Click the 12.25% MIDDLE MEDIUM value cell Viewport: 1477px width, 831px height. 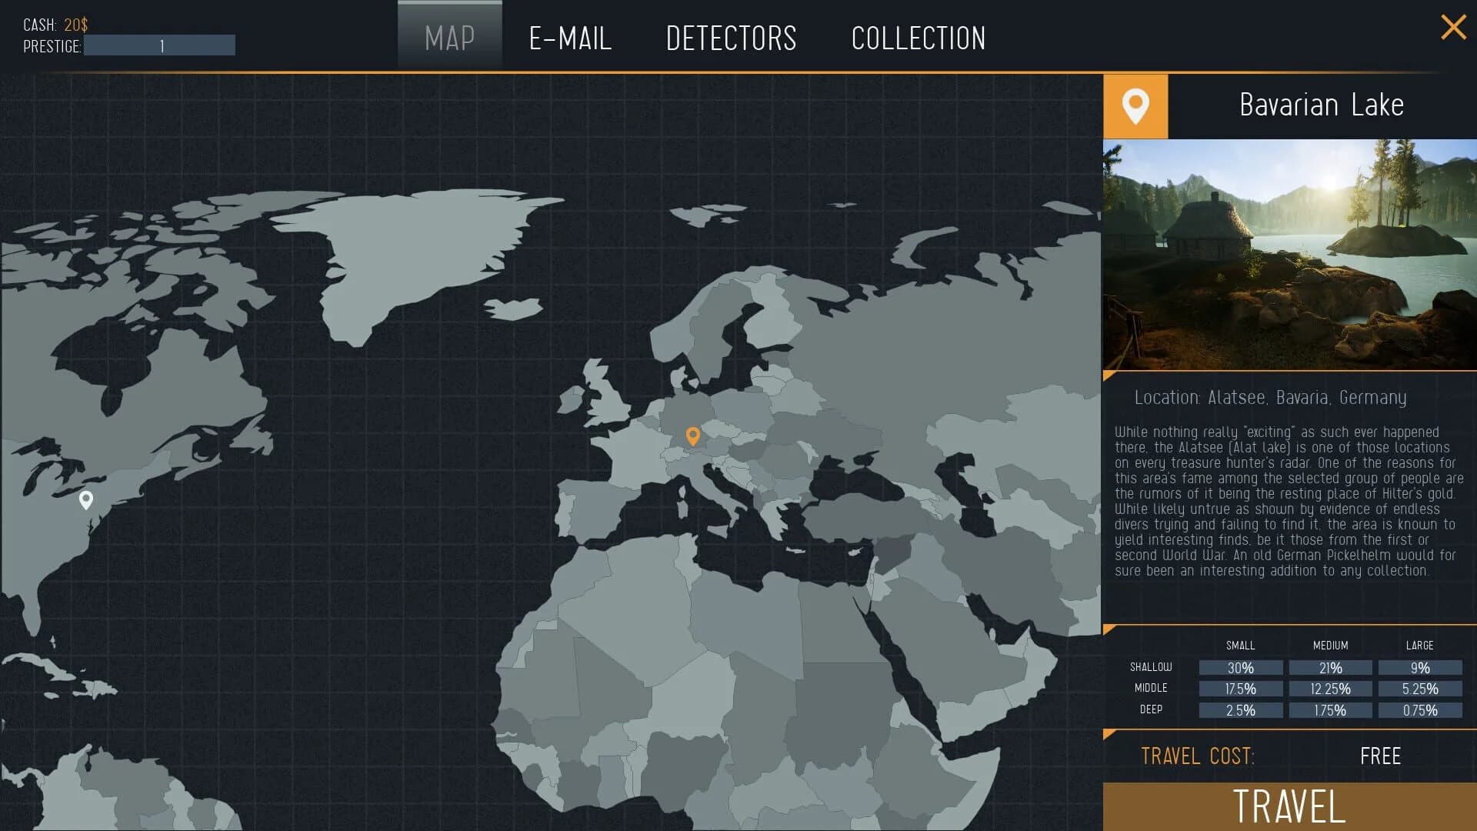click(1329, 689)
